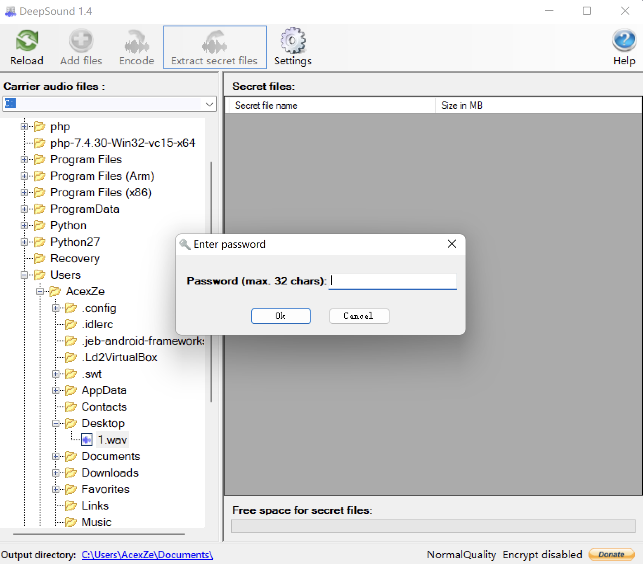Close the Enter password dialog
The width and height of the screenshot is (643, 564).
click(x=452, y=244)
